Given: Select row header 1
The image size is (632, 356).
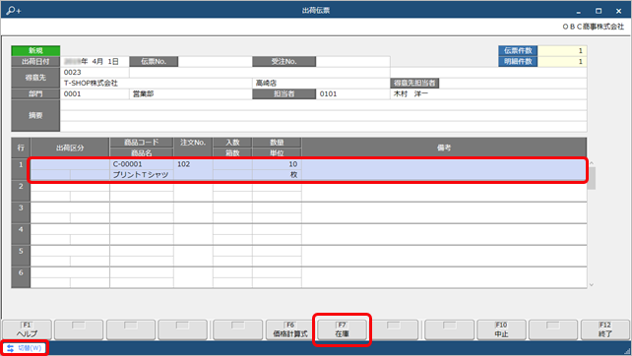Looking at the screenshot, I should [21, 169].
